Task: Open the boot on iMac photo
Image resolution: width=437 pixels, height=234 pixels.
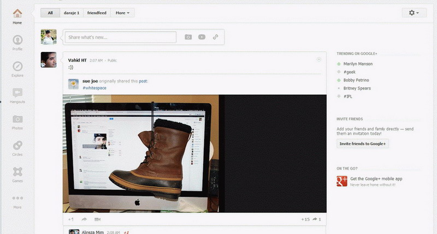Action: tap(194, 154)
